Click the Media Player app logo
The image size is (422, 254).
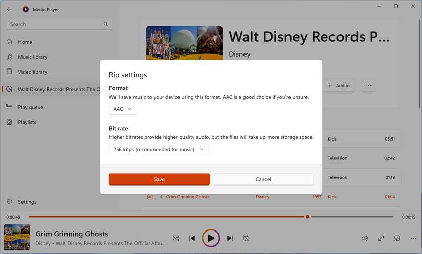pos(26,9)
